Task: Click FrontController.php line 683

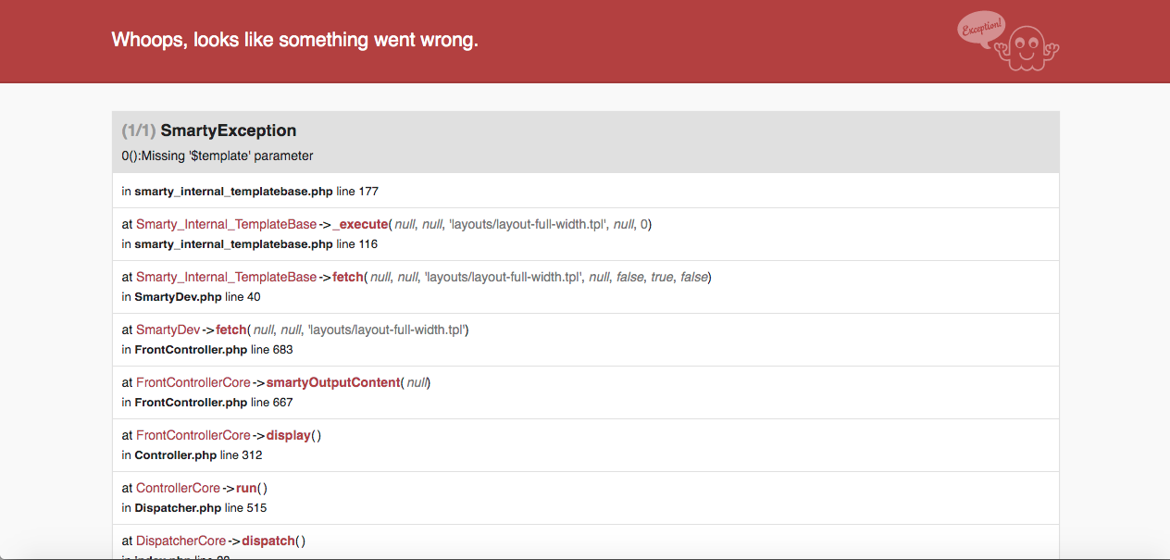Action: point(214,350)
